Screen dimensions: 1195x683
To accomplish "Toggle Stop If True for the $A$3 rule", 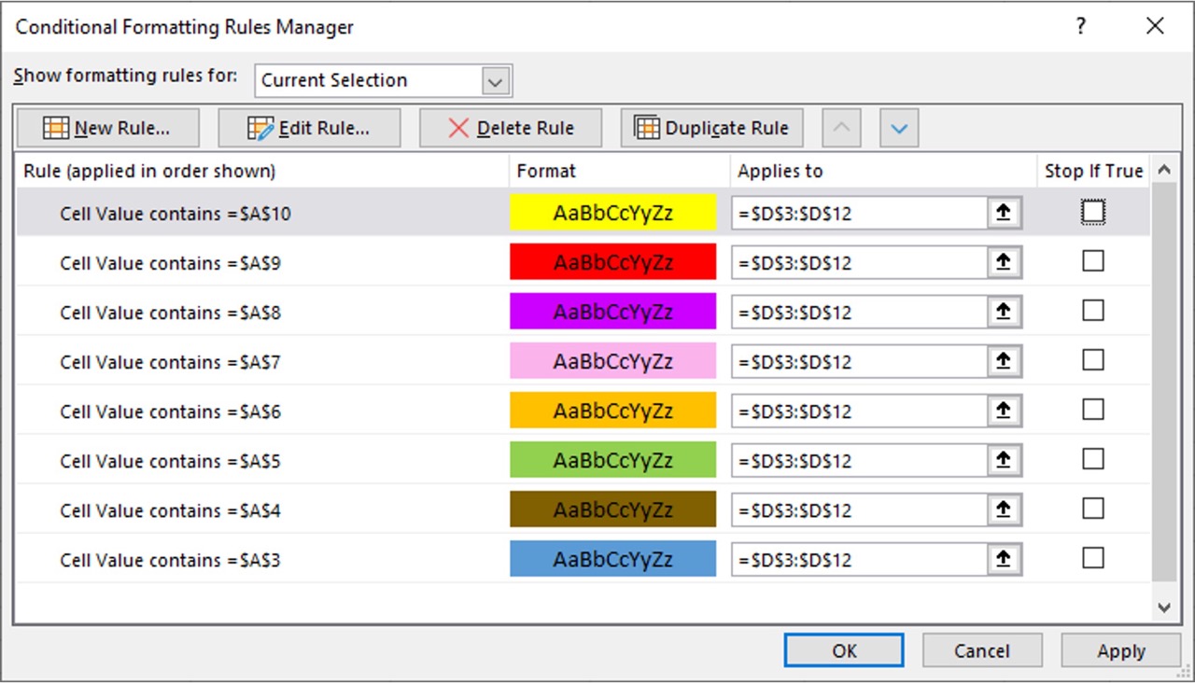I will (x=1092, y=559).
